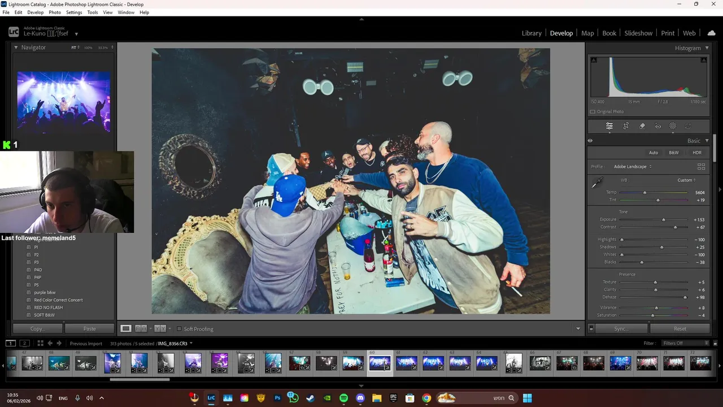The width and height of the screenshot is (723, 407).
Task: Toggle HDR mode in Basic panel
Action: coord(697,153)
